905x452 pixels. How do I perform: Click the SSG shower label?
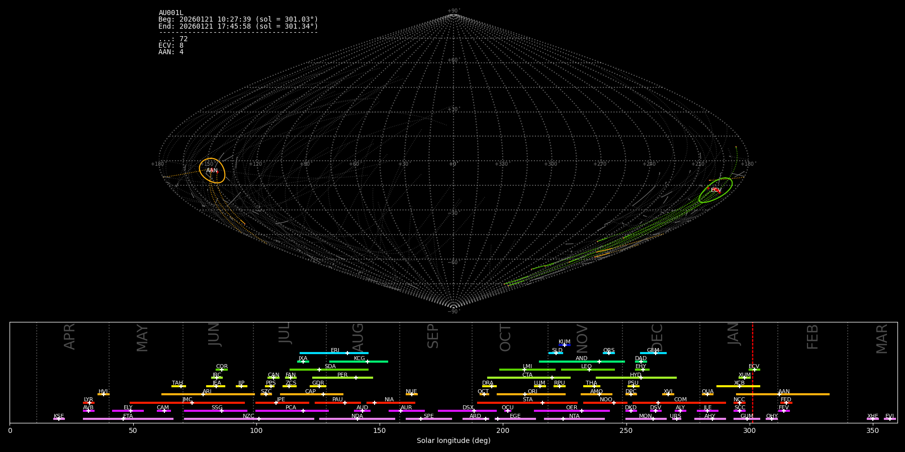(x=217, y=408)
